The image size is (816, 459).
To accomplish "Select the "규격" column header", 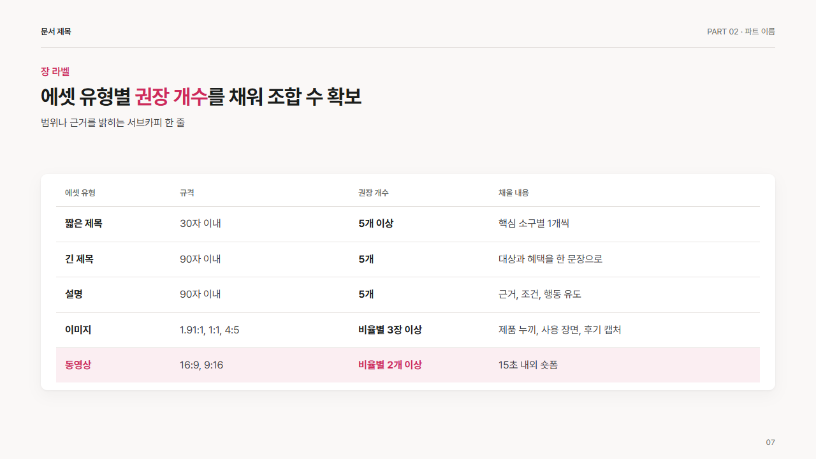I will coord(187,193).
